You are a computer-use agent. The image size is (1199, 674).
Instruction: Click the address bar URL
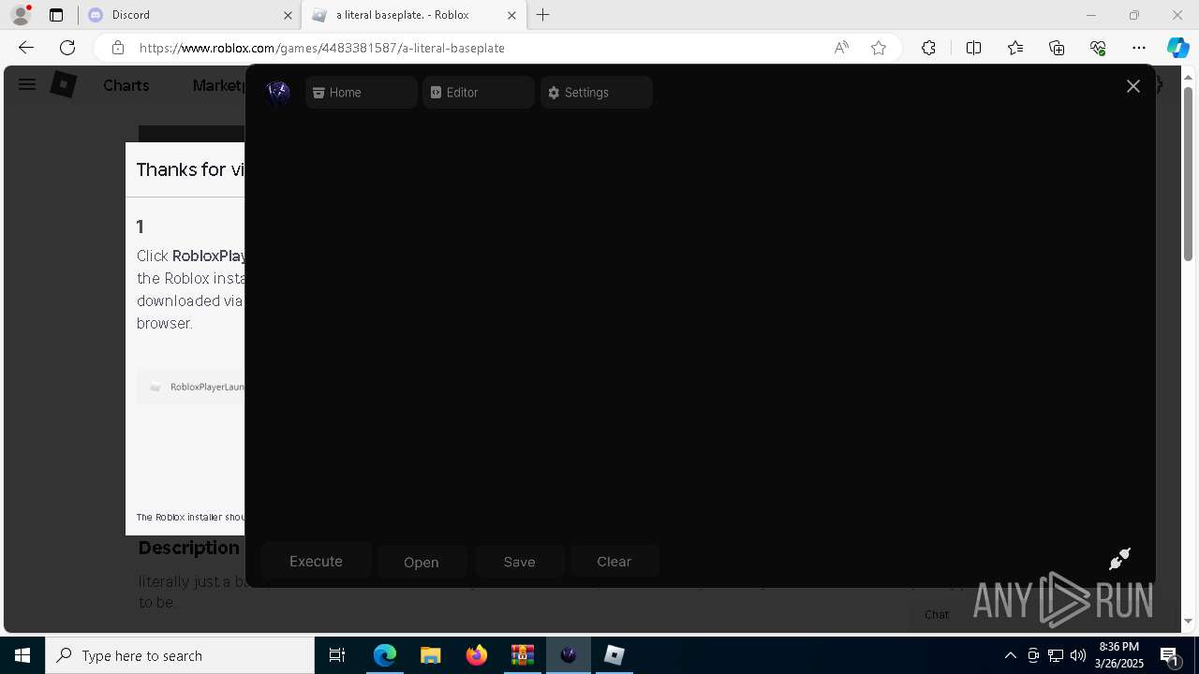tap(322, 48)
